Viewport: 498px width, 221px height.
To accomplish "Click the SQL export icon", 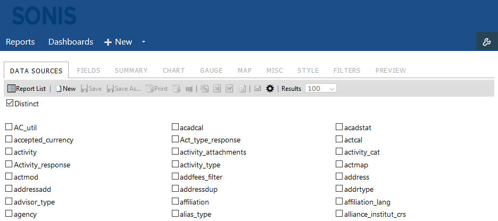I will [189, 89].
